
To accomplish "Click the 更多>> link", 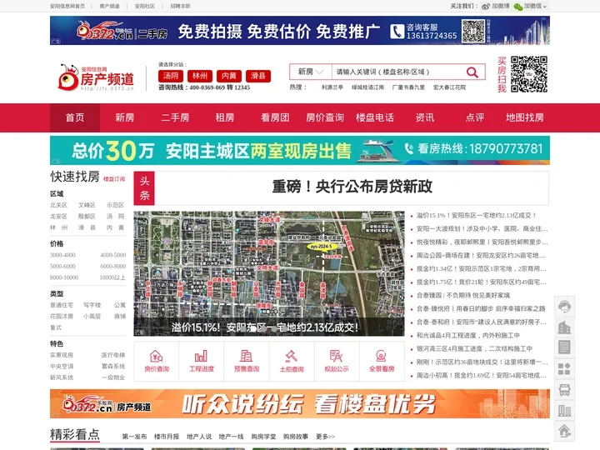I will click(325, 437).
